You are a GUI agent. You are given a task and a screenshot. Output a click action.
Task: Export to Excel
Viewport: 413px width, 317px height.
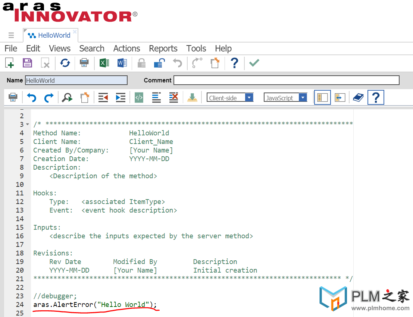coord(104,63)
